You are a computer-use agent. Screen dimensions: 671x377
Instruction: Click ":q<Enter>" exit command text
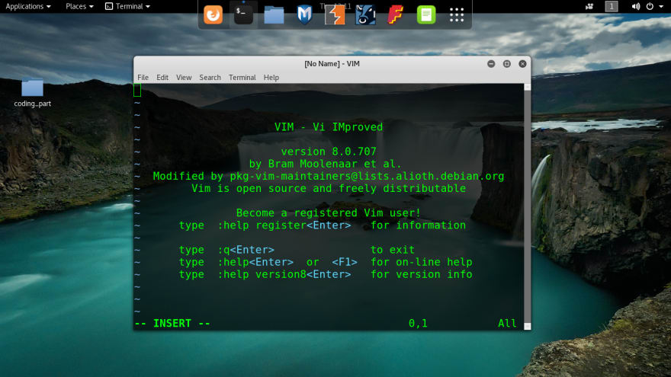[246, 250]
